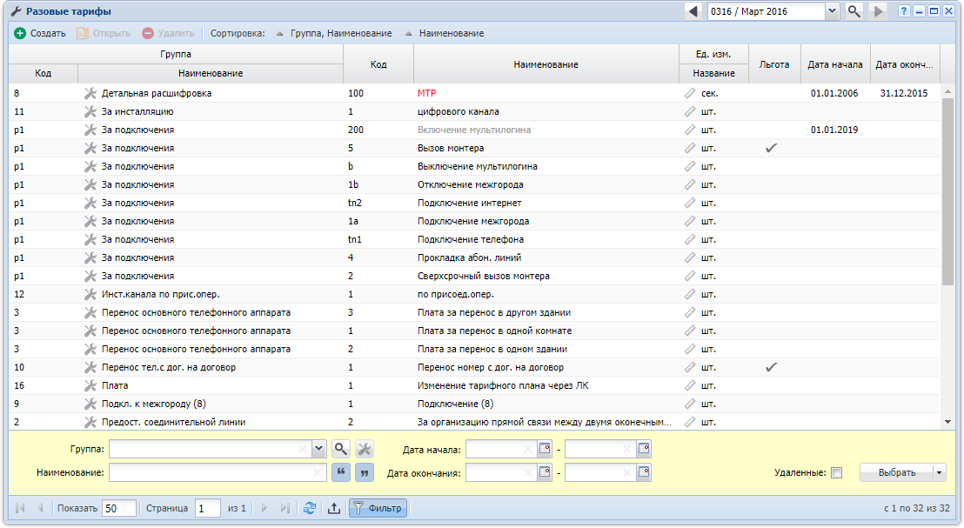964x528 pixels.
Task: Select row Подключение межгорода
Action: (474, 221)
